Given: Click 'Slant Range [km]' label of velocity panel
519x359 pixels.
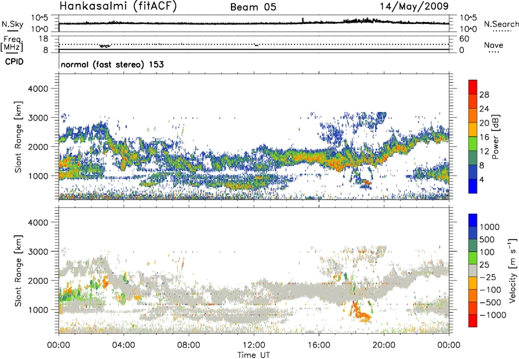Looking at the screenshot, I should (18, 270).
